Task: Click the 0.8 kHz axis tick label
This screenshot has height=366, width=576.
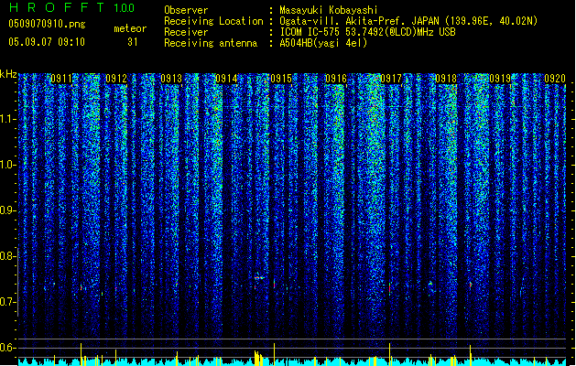Action: click(8, 256)
